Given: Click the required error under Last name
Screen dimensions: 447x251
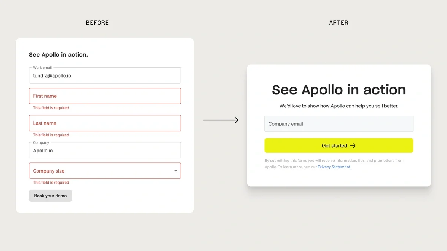Looking at the screenshot, I should pyautogui.click(x=51, y=135).
